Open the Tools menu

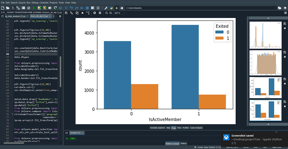pyautogui.click(x=61, y=3)
